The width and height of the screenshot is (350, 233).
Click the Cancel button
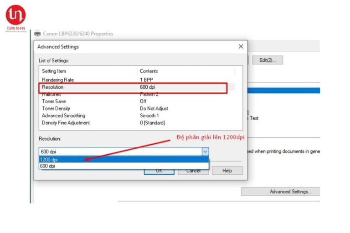pyautogui.click(x=193, y=172)
